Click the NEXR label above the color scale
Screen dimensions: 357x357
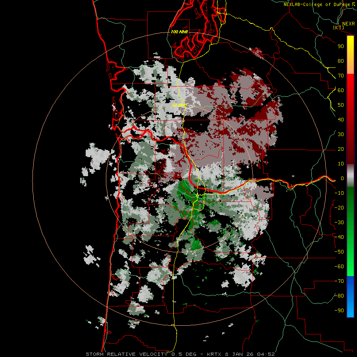[348, 24]
